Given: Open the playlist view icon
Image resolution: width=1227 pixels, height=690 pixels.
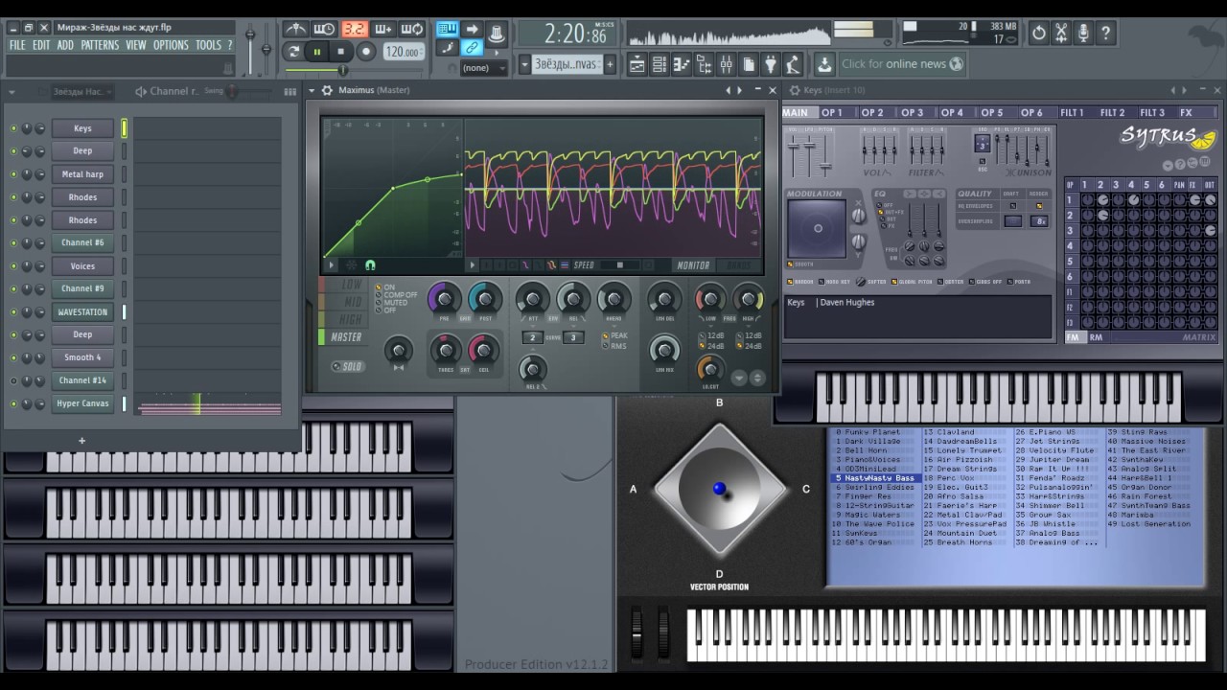Looking at the screenshot, I should [x=637, y=64].
